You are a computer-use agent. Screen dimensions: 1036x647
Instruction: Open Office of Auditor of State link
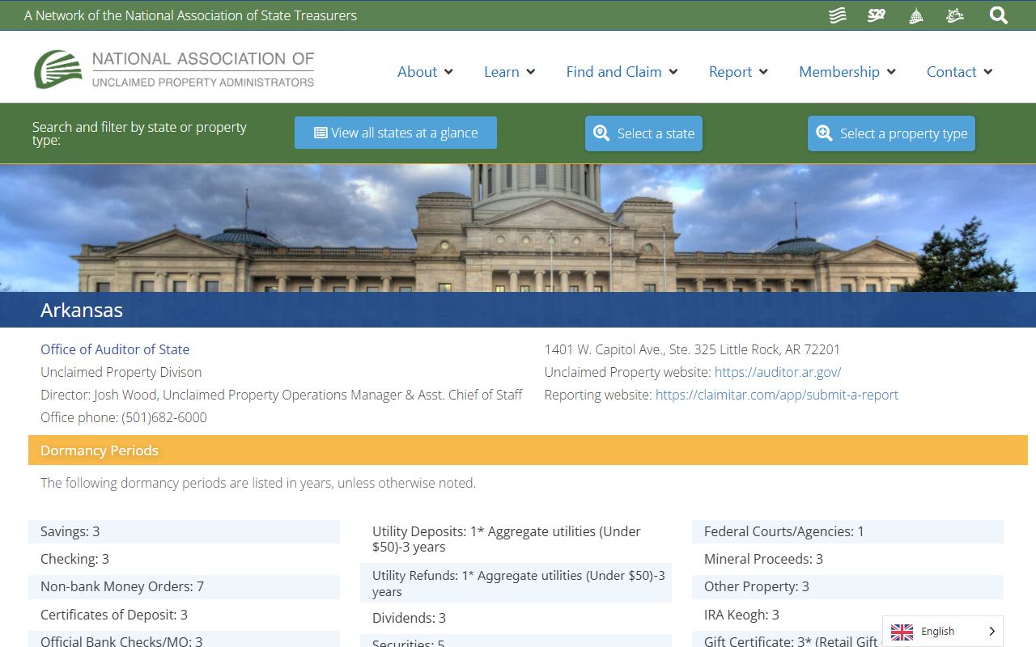(x=115, y=349)
